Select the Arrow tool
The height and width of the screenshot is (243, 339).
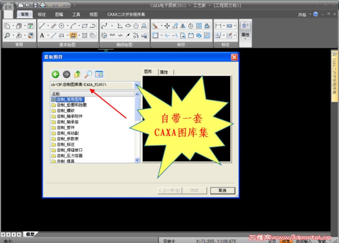click(x=128, y=35)
